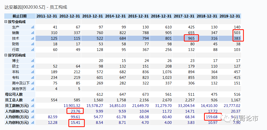Screen dimensions: 267x130
Task: Select 12.28 in 人均创利 row
Action: click(x=52, y=122)
